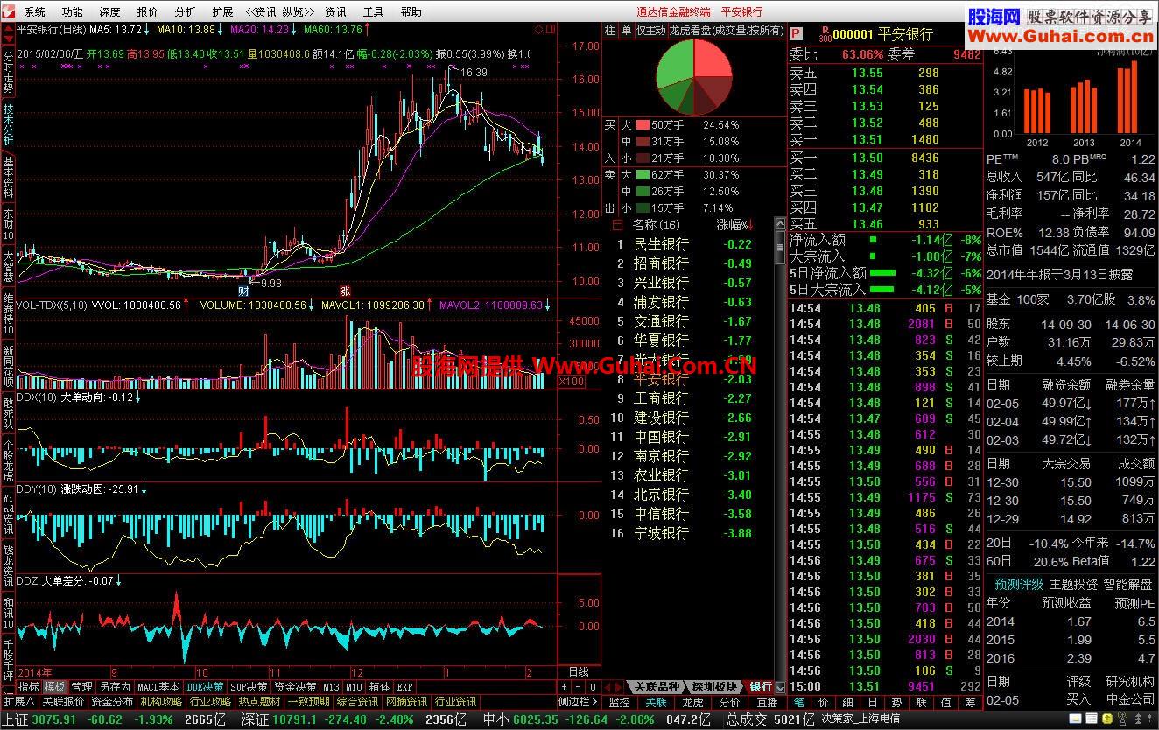The height and width of the screenshot is (730, 1159).
Task: Switch tick panel to 笔 view
Action: point(798,702)
